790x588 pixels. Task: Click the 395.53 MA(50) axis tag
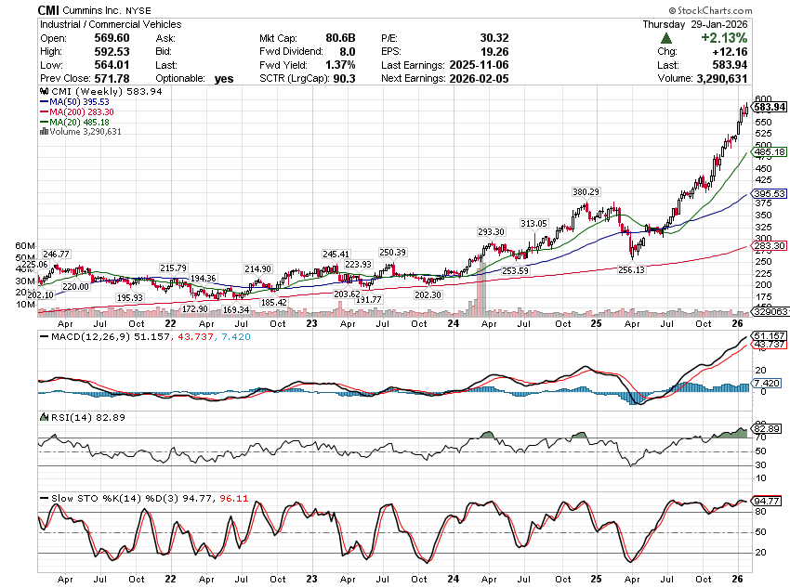coord(770,193)
